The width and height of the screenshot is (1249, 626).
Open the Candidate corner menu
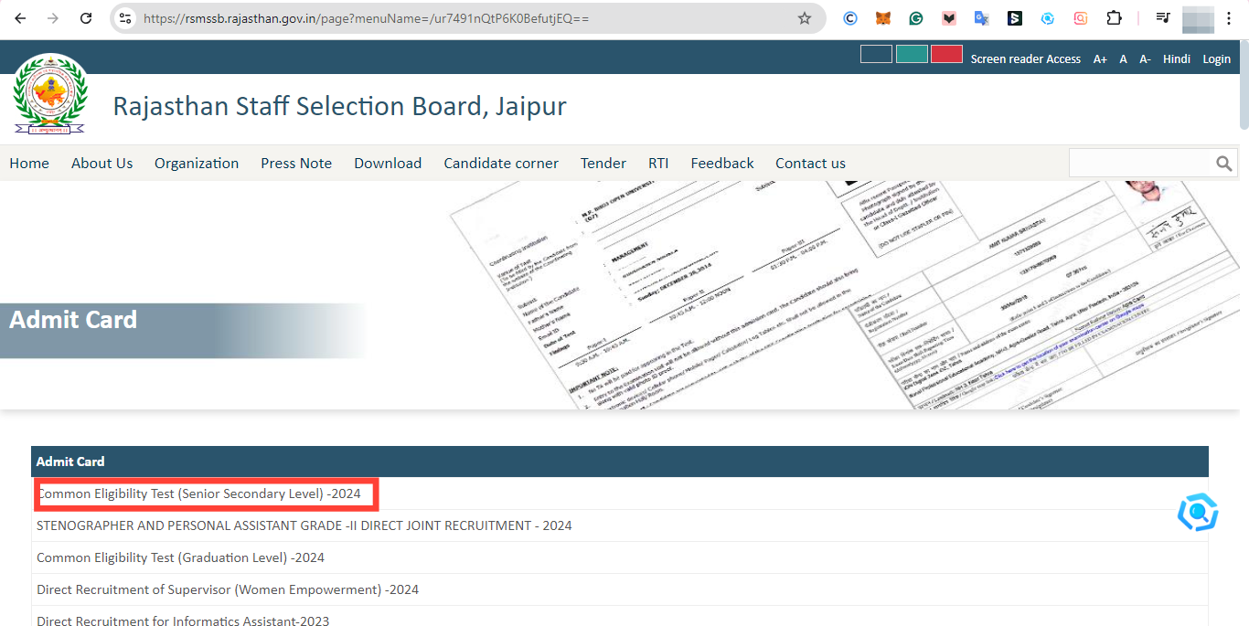pos(501,163)
